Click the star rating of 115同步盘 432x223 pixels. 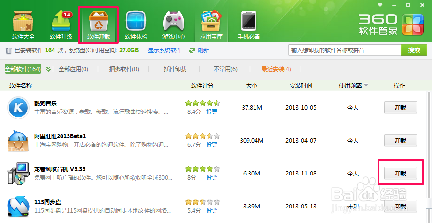click(202, 202)
